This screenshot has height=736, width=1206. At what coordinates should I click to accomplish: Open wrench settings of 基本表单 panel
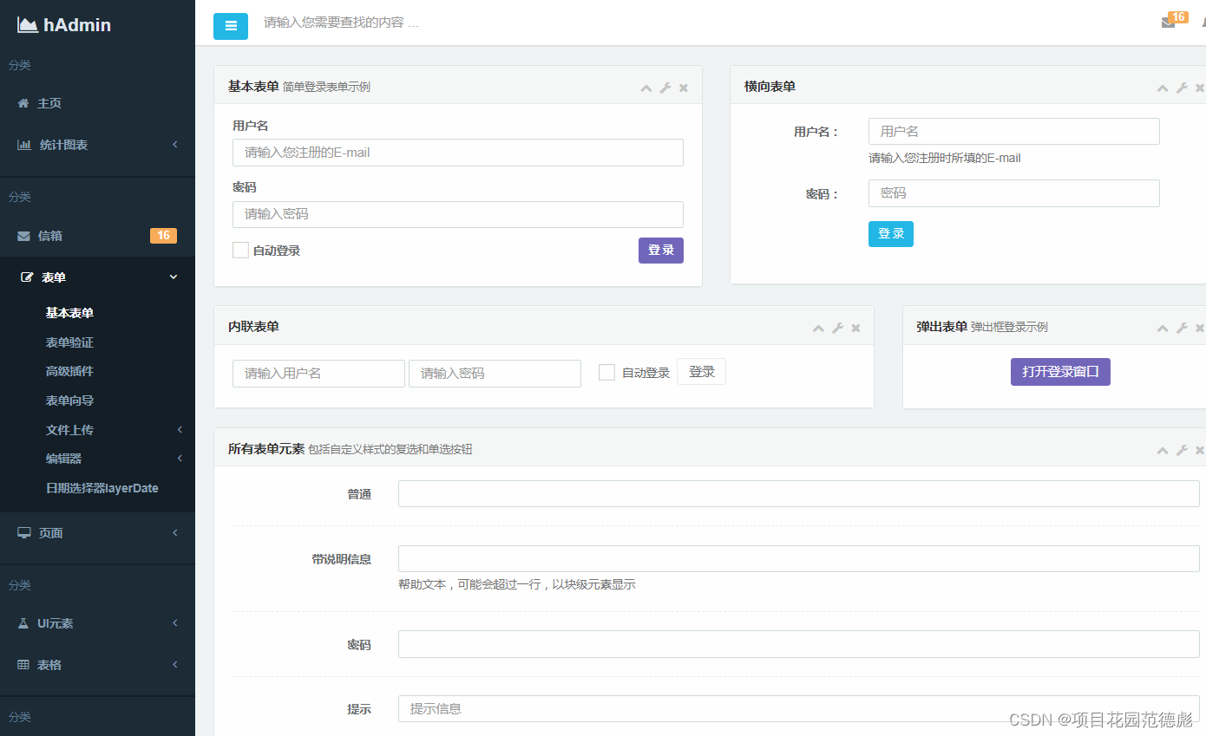click(665, 88)
